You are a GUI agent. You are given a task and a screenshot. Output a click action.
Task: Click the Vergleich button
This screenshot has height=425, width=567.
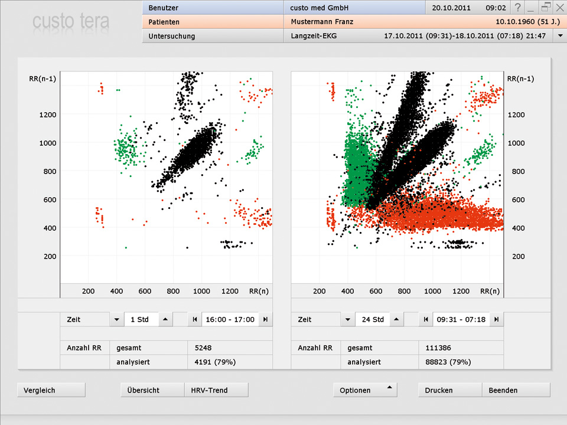pos(51,390)
